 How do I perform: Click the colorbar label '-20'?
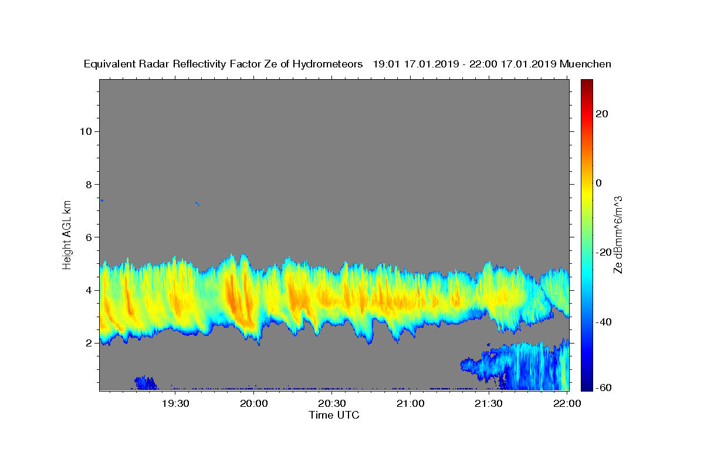tap(603, 252)
